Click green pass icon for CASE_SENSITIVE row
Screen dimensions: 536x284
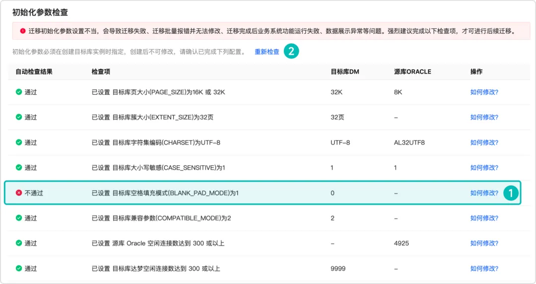19,167
